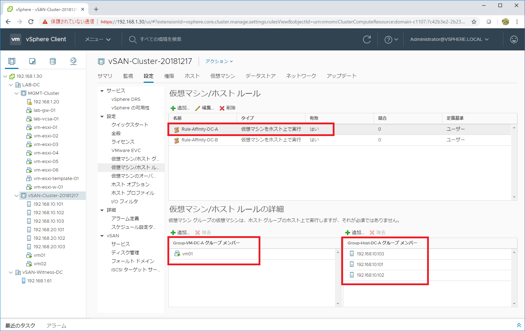Screen dimensions: 525x331
Task: Click browser reload button
Action: [x=31, y=22]
